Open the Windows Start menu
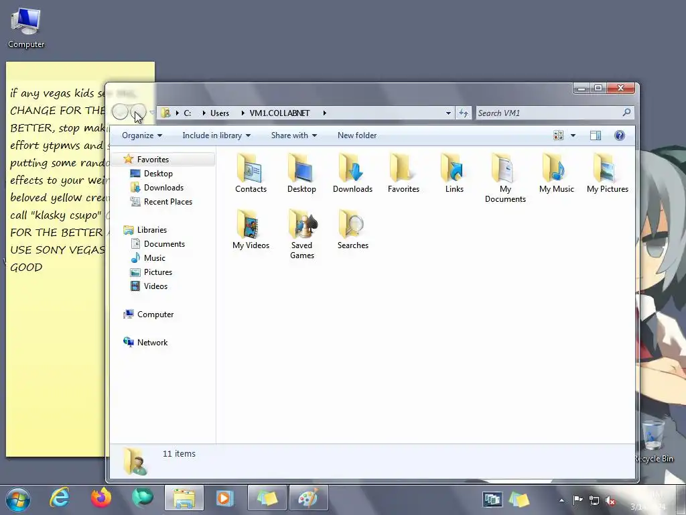 (18, 499)
